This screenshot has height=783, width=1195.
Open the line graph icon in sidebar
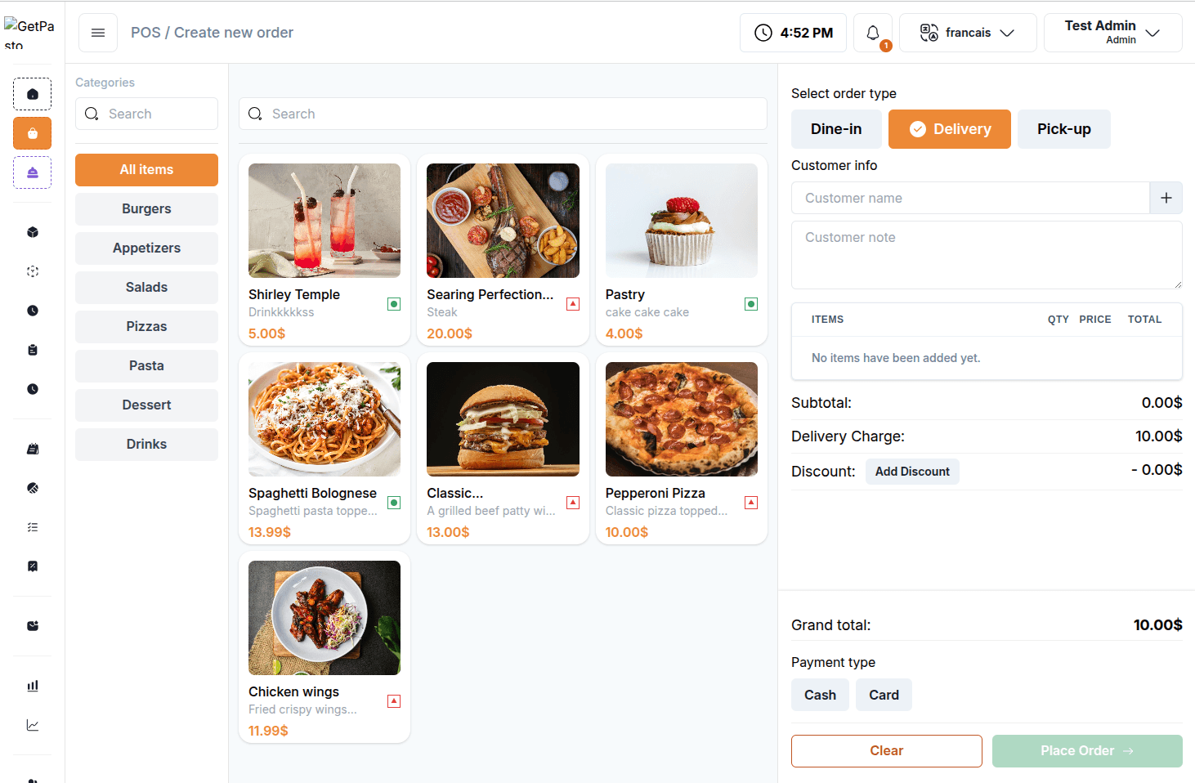[x=33, y=725]
